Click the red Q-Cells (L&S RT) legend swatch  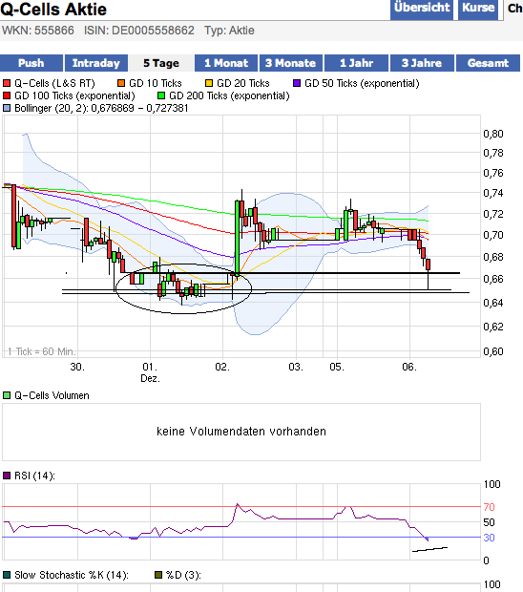pyautogui.click(x=7, y=83)
